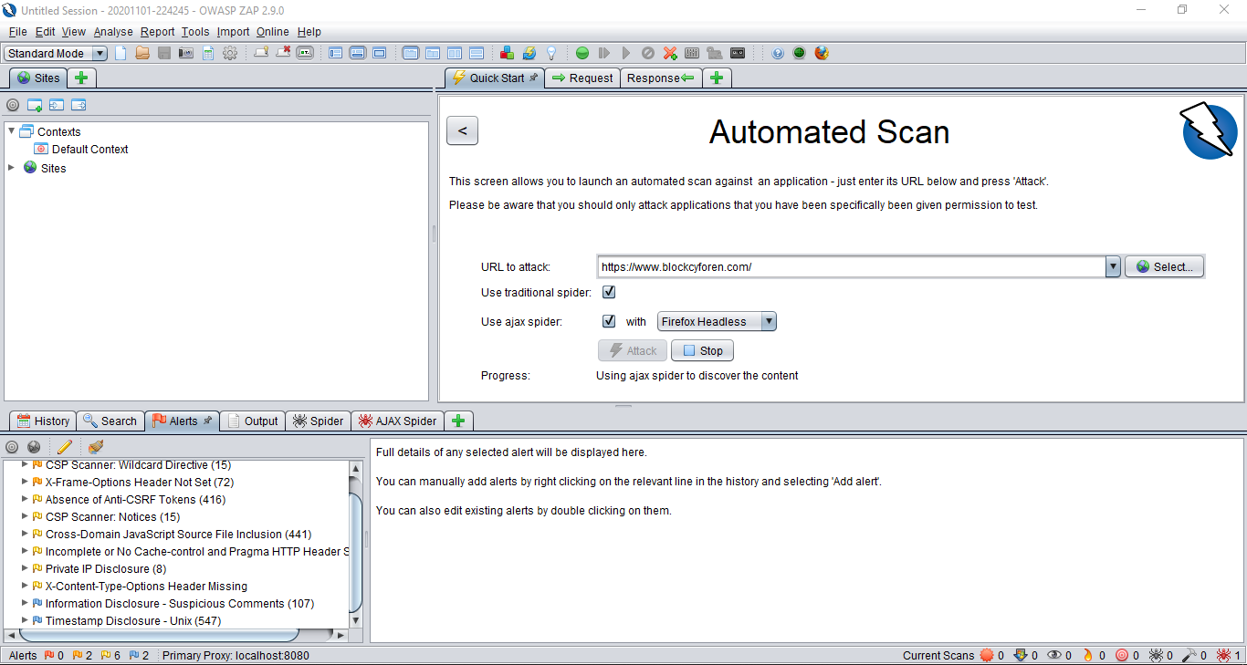This screenshot has width=1247, height=665.
Task: Open the URL to attack dropdown arrow
Action: click(x=1113, y=266)
